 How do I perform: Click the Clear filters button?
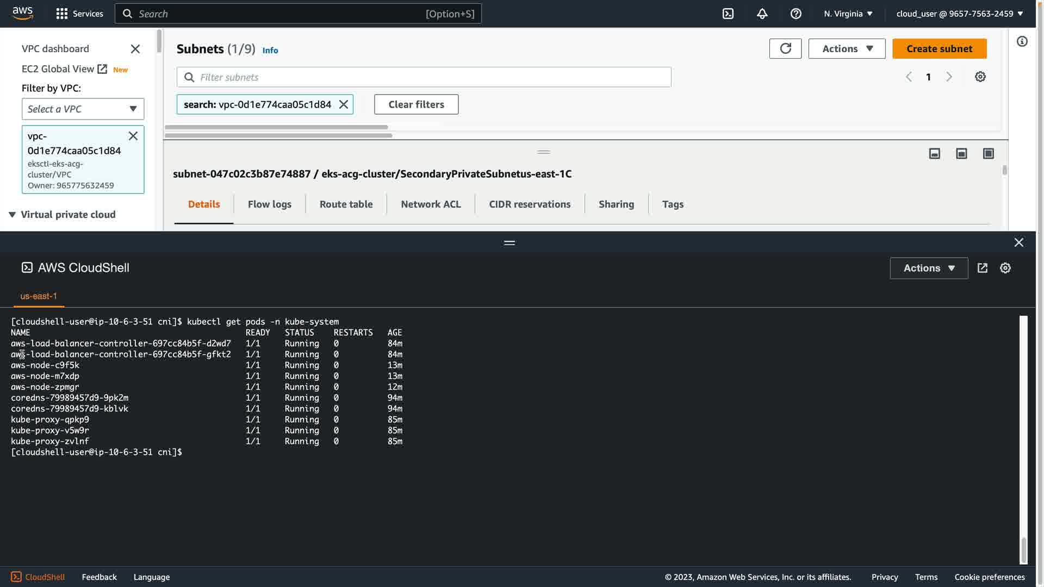pos(416,104)
